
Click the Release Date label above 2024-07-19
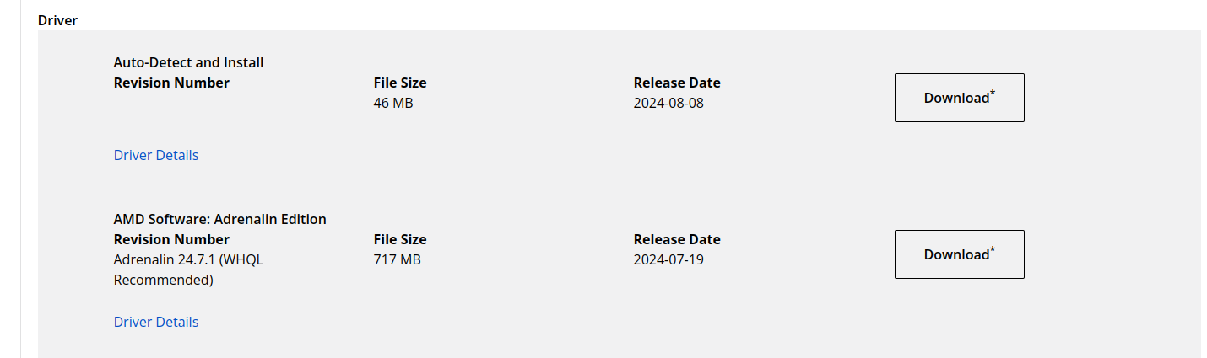click(x=677, y=239)
